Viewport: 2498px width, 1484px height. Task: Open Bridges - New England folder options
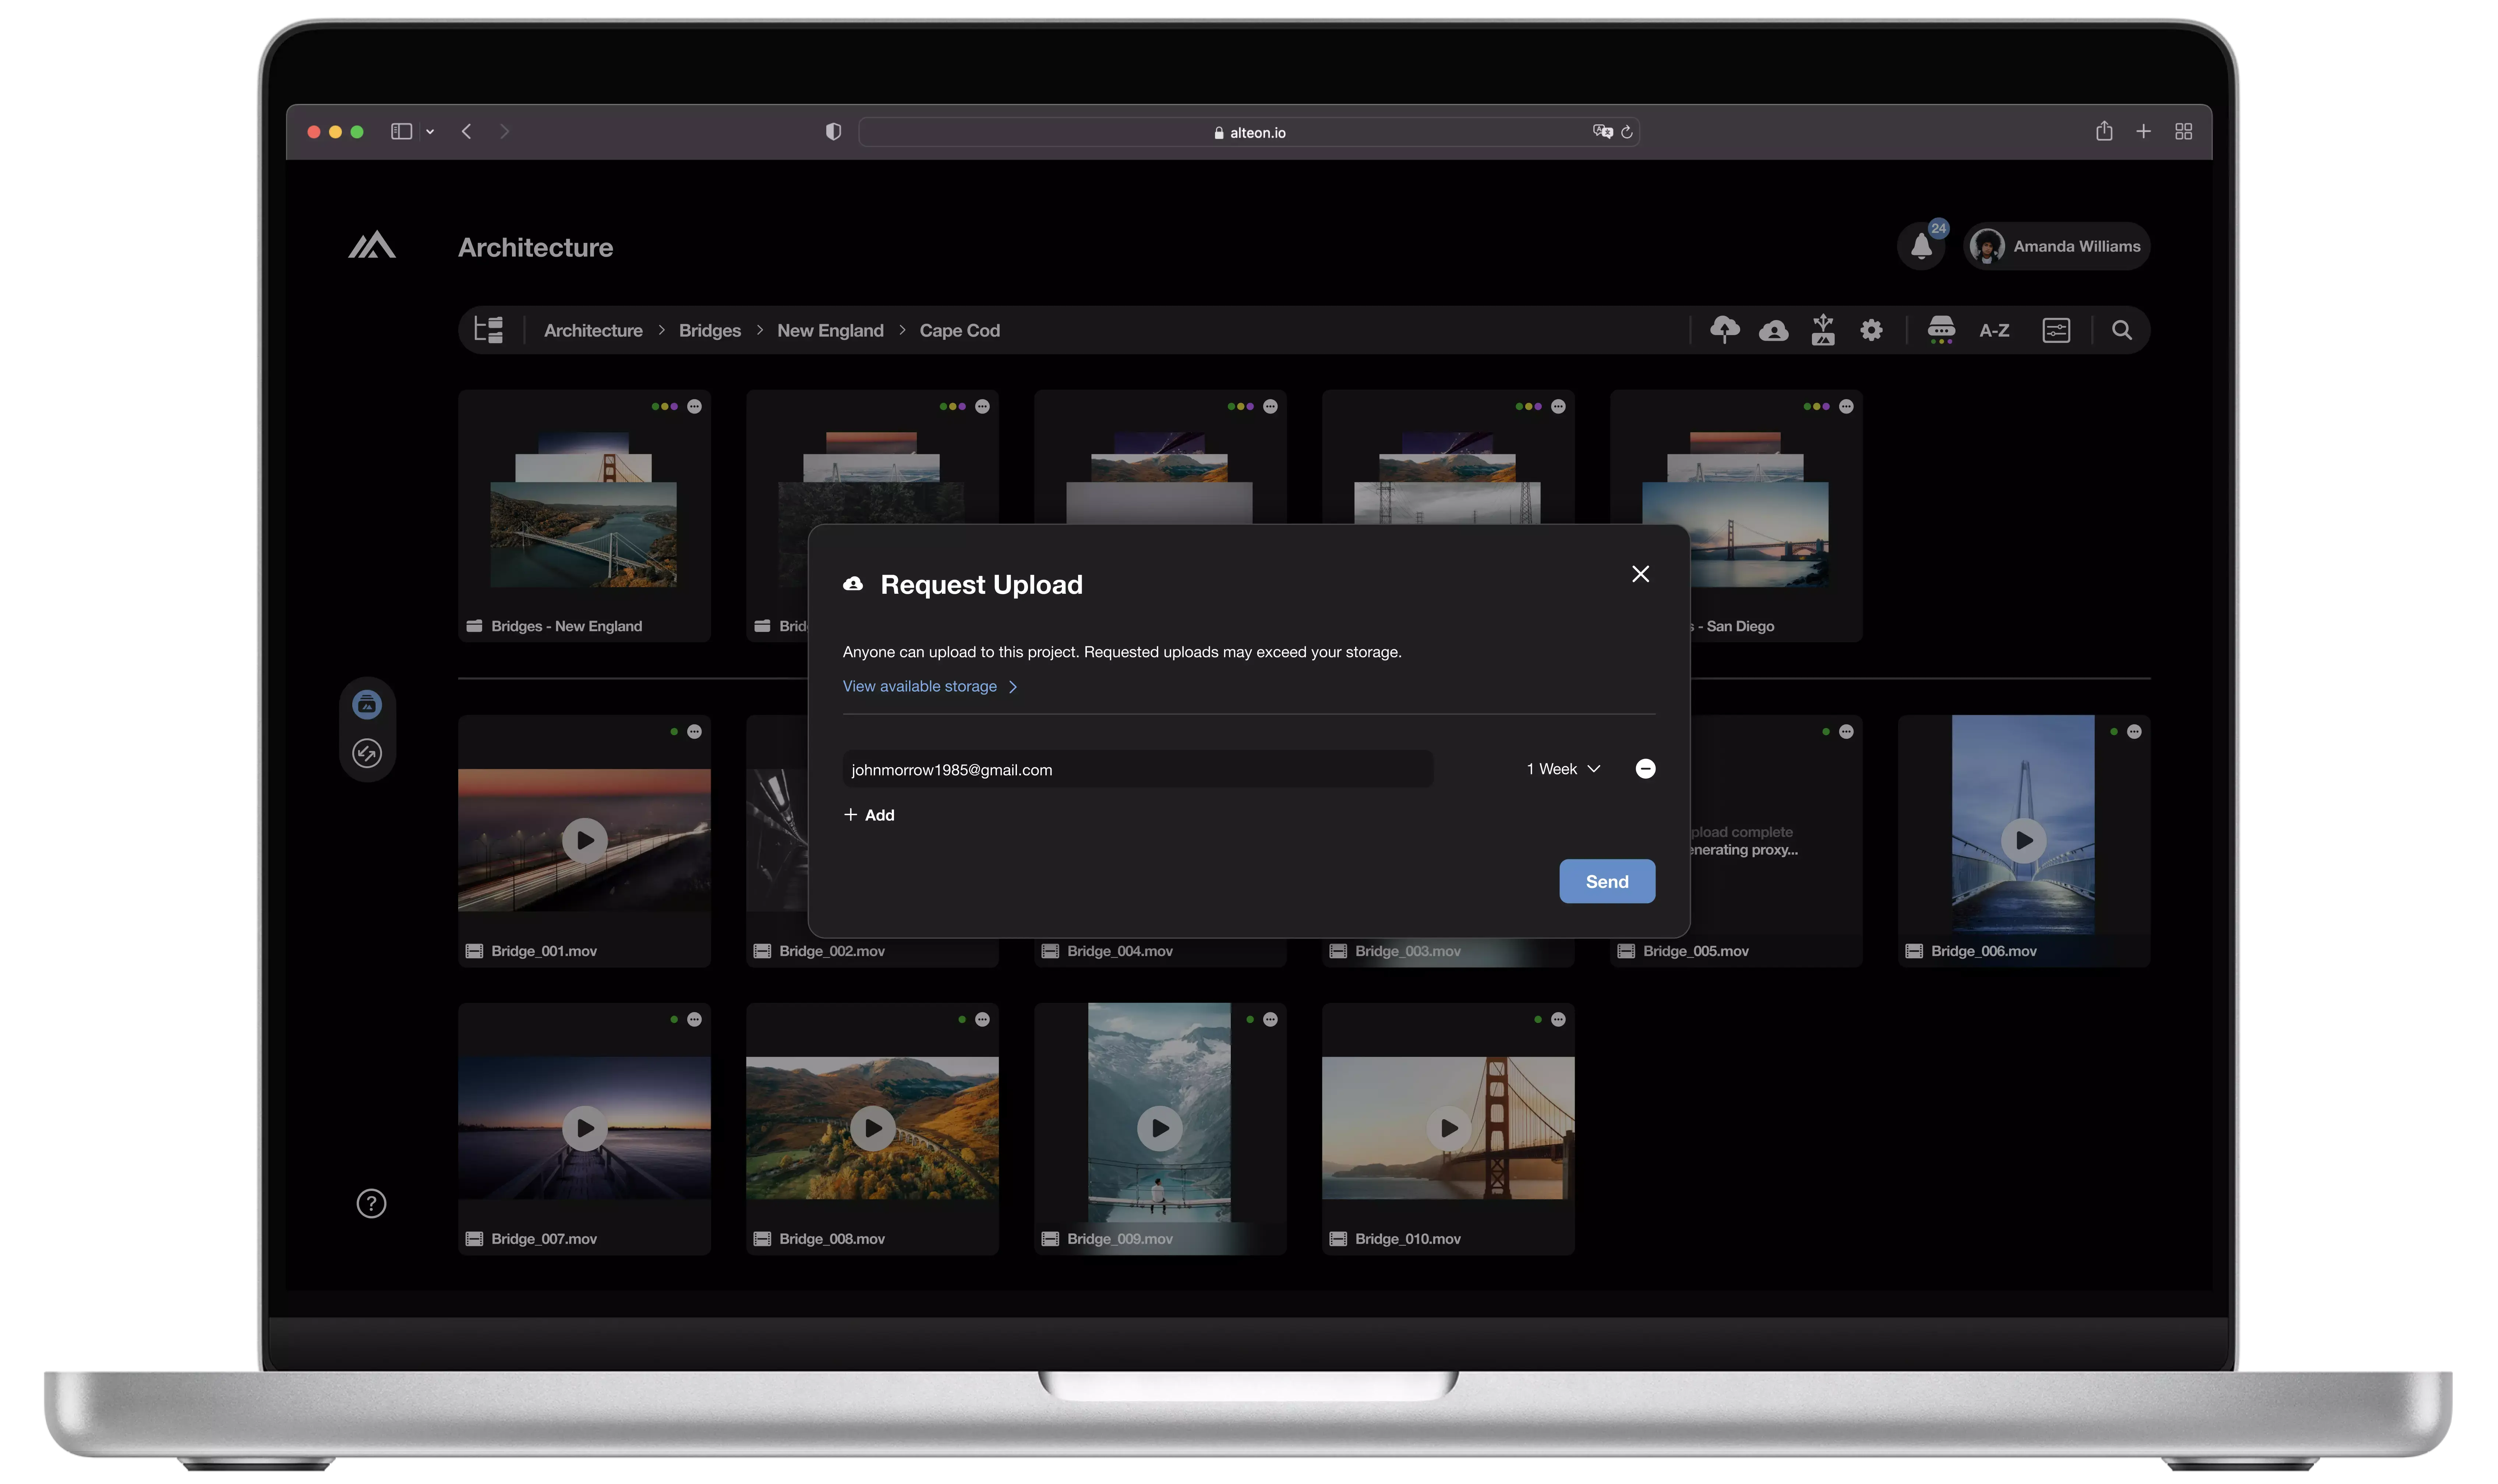point(694,406)
